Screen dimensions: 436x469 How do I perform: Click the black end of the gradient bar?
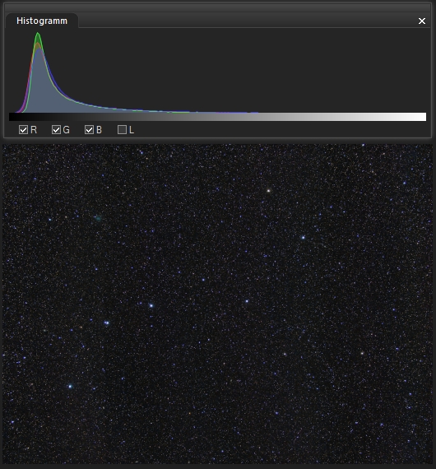click(13, 117)
